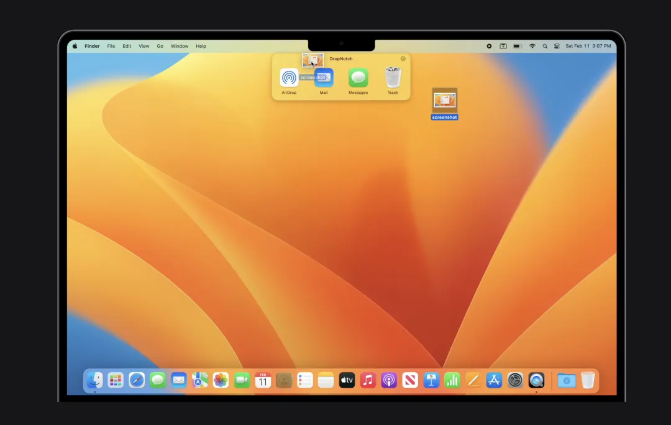Open Contacts from the Dock
671x425 pixels.
pos(284,380)
